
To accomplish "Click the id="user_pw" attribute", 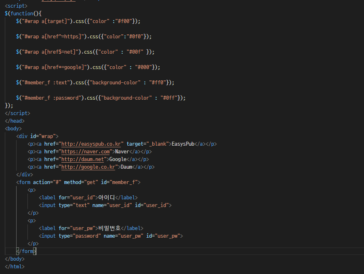I will (x=163, y=236).
